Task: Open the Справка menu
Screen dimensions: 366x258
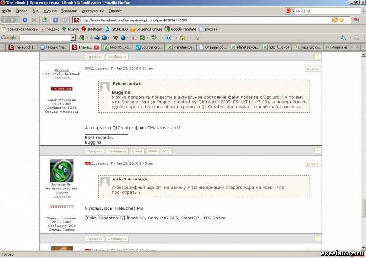Action: pos(116,11)
